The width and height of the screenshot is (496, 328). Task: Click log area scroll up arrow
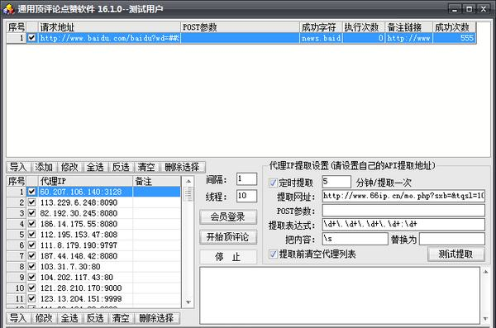[x=485, y=272]
